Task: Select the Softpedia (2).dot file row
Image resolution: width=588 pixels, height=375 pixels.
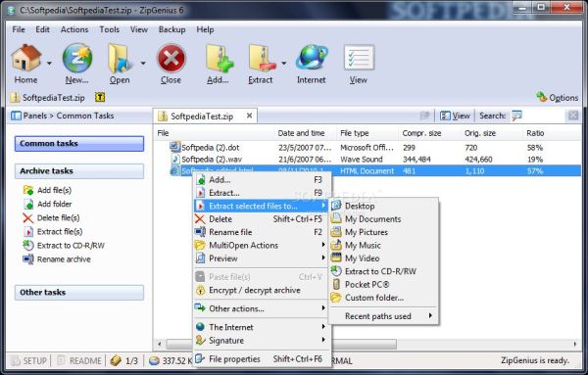Action: [x=367, y=148]
